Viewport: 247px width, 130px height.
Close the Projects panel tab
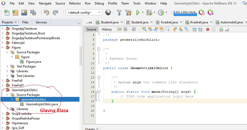point(16,22)
